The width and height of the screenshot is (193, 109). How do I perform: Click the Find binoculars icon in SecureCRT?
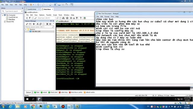click(x=63, y=18)
